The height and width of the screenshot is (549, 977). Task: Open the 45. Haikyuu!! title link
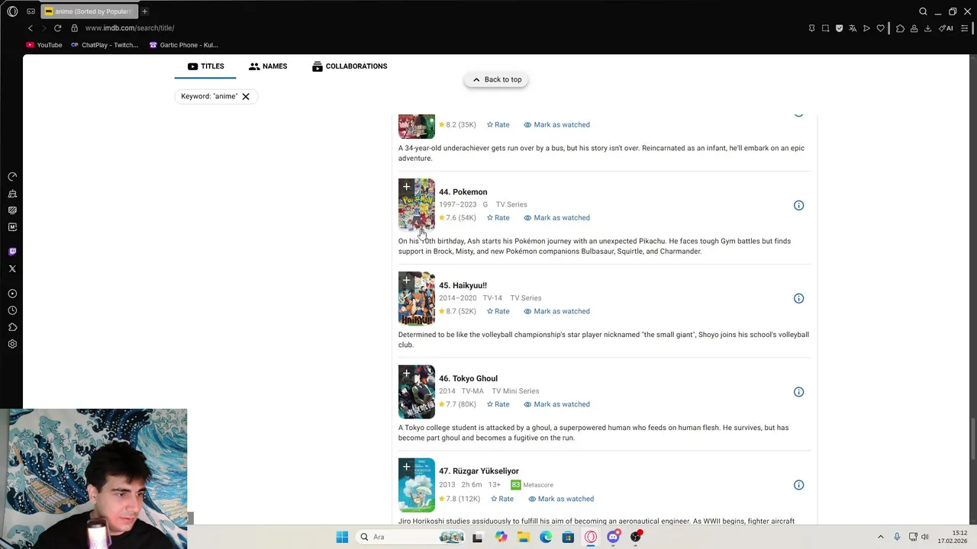[463, 285]
